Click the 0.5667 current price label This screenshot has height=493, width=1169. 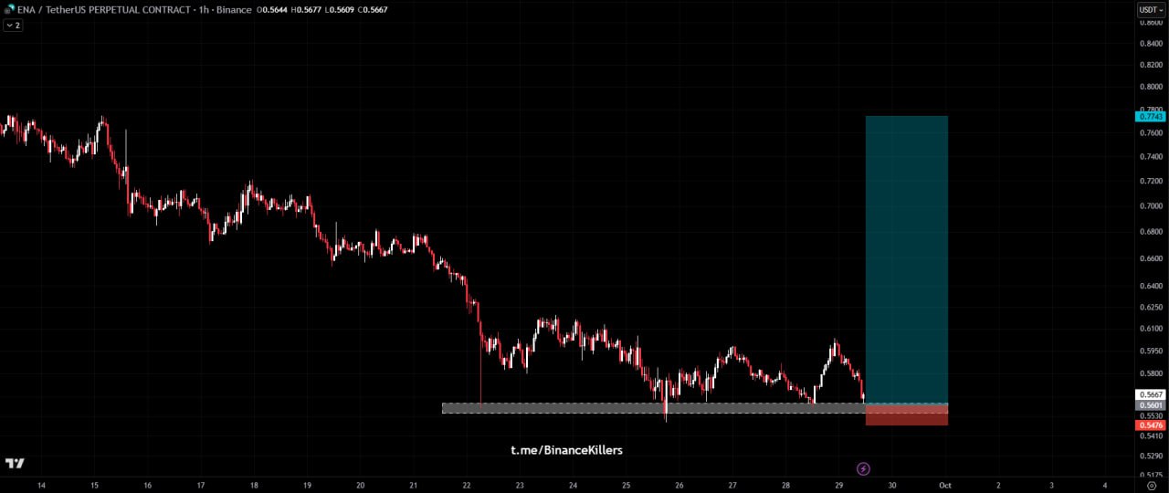(1150, 394)
